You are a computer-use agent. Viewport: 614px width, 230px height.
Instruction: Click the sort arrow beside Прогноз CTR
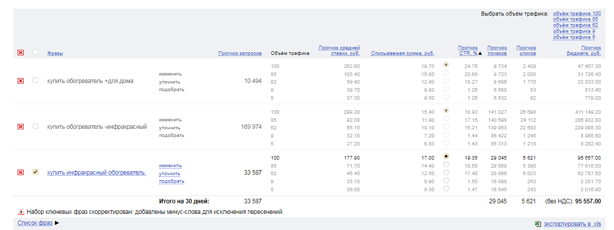click(x=480, y=53)
